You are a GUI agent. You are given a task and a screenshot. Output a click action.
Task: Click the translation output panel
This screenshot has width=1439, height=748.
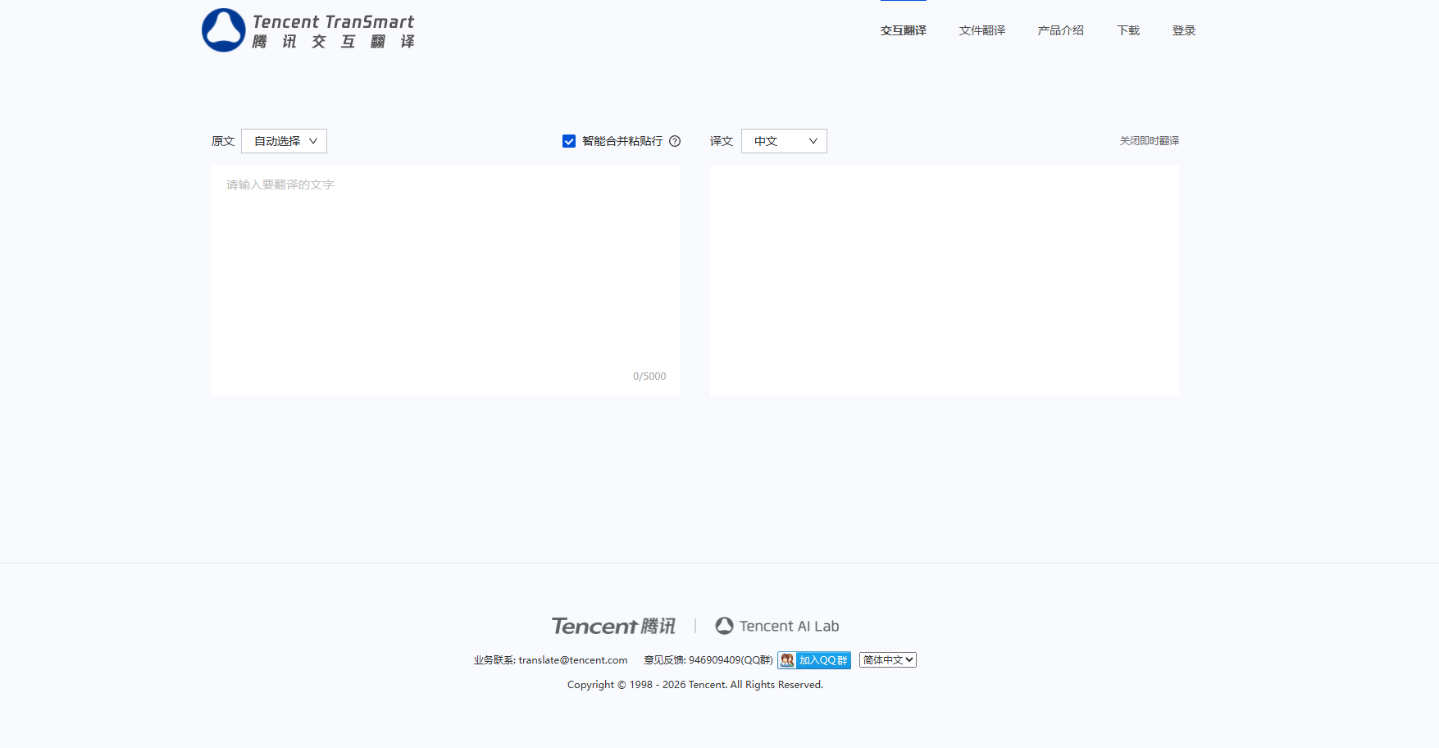pyautogui.click(x=944, y=279)
